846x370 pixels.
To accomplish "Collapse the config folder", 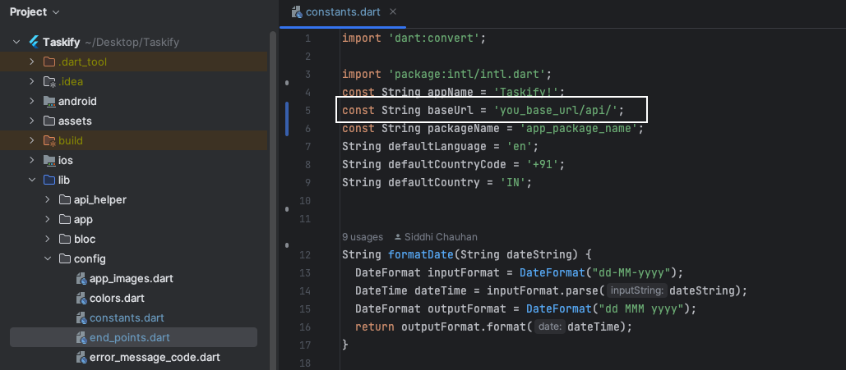I will pyautogui.click(x=47, y=258).
